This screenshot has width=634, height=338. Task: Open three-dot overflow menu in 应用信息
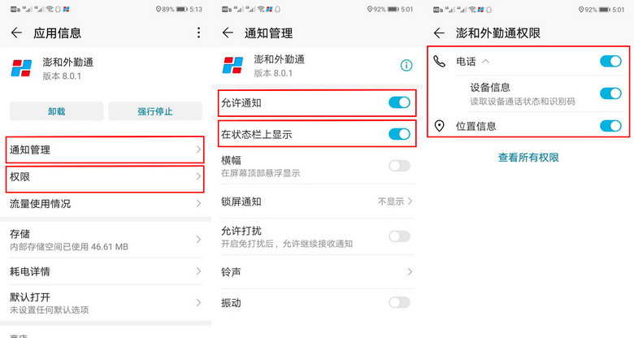pyautogui.click(x=198, y=32)
